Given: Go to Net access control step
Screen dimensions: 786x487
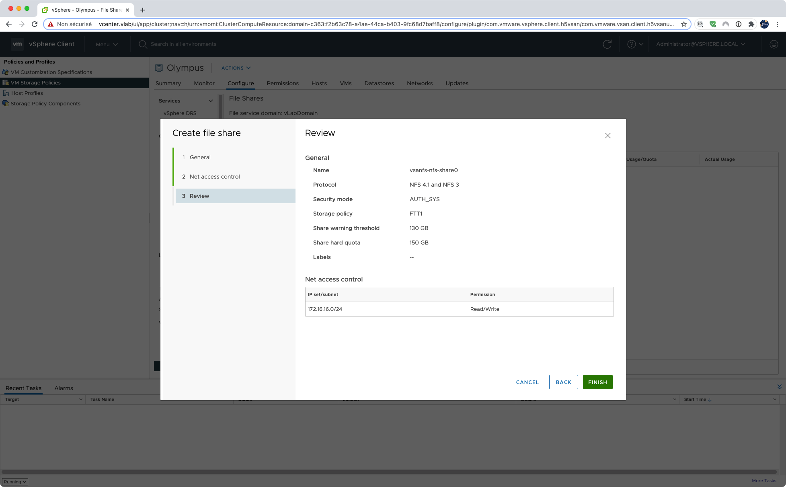Looking at the screenshot, I should [214, 177].
